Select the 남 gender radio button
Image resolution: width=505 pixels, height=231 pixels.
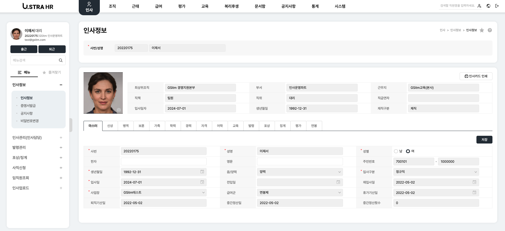click(396, 151)
